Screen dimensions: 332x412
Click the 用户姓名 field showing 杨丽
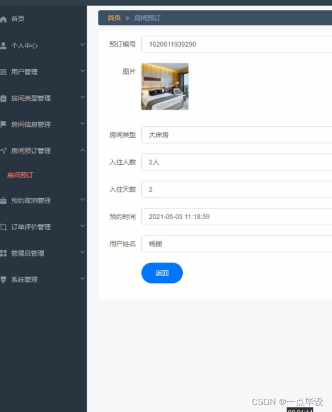click(x=236, y=244)
